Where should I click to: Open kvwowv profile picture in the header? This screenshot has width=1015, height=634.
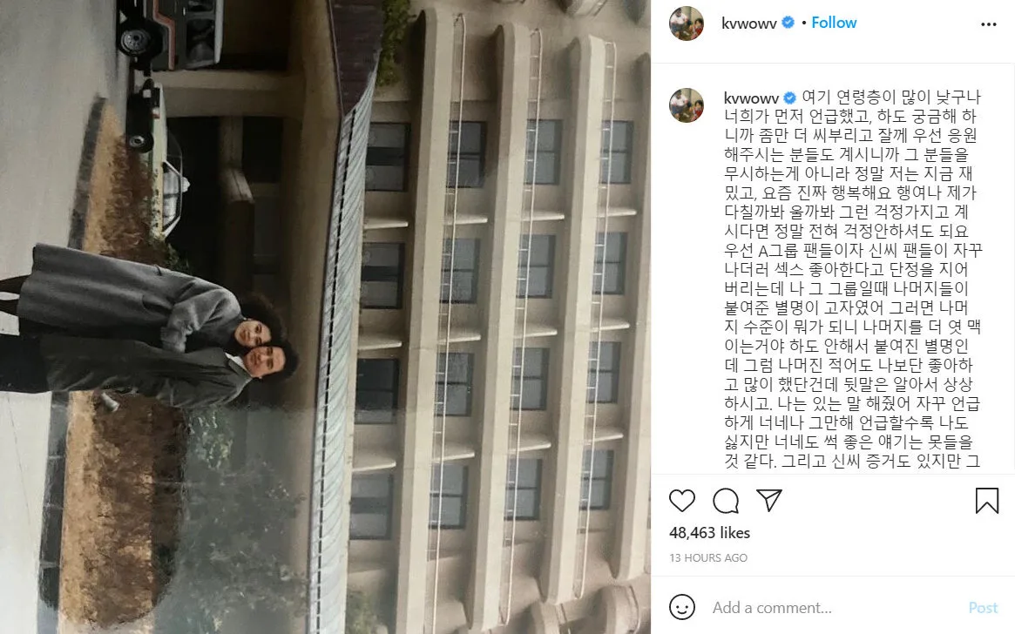pos(687,24)
